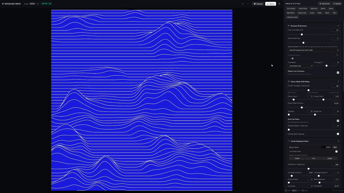
Task: Collapse the Cluster Mask & Flat Plains section
Action: pos(338,81)
